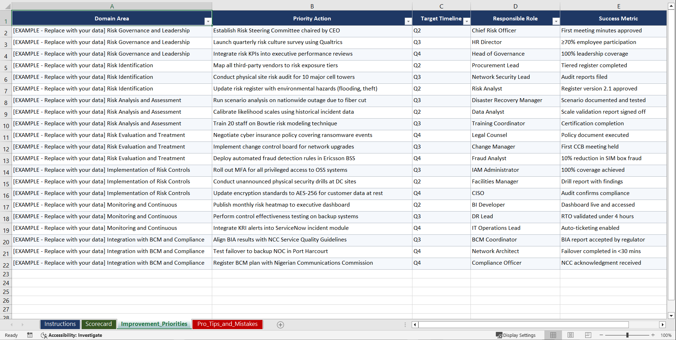Image resolution: width=676 pixels, height=340 pixels.
Task: Zoom in using the plus icon
Action: click(653, 335)
